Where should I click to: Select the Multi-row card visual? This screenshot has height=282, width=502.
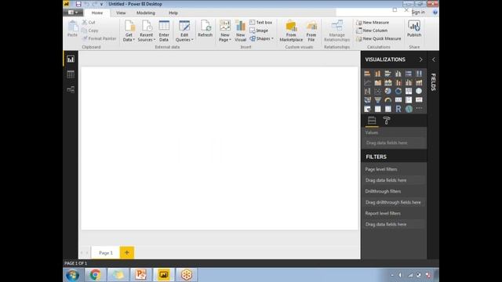pos(409,100)
